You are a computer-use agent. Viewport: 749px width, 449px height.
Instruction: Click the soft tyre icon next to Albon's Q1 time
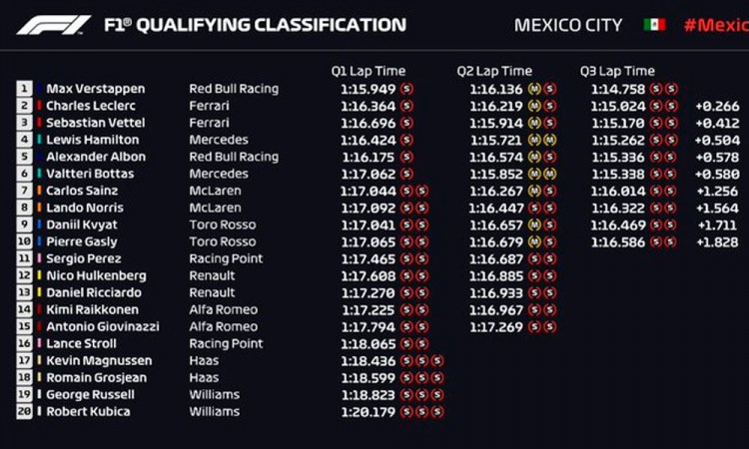coord(406,157)
